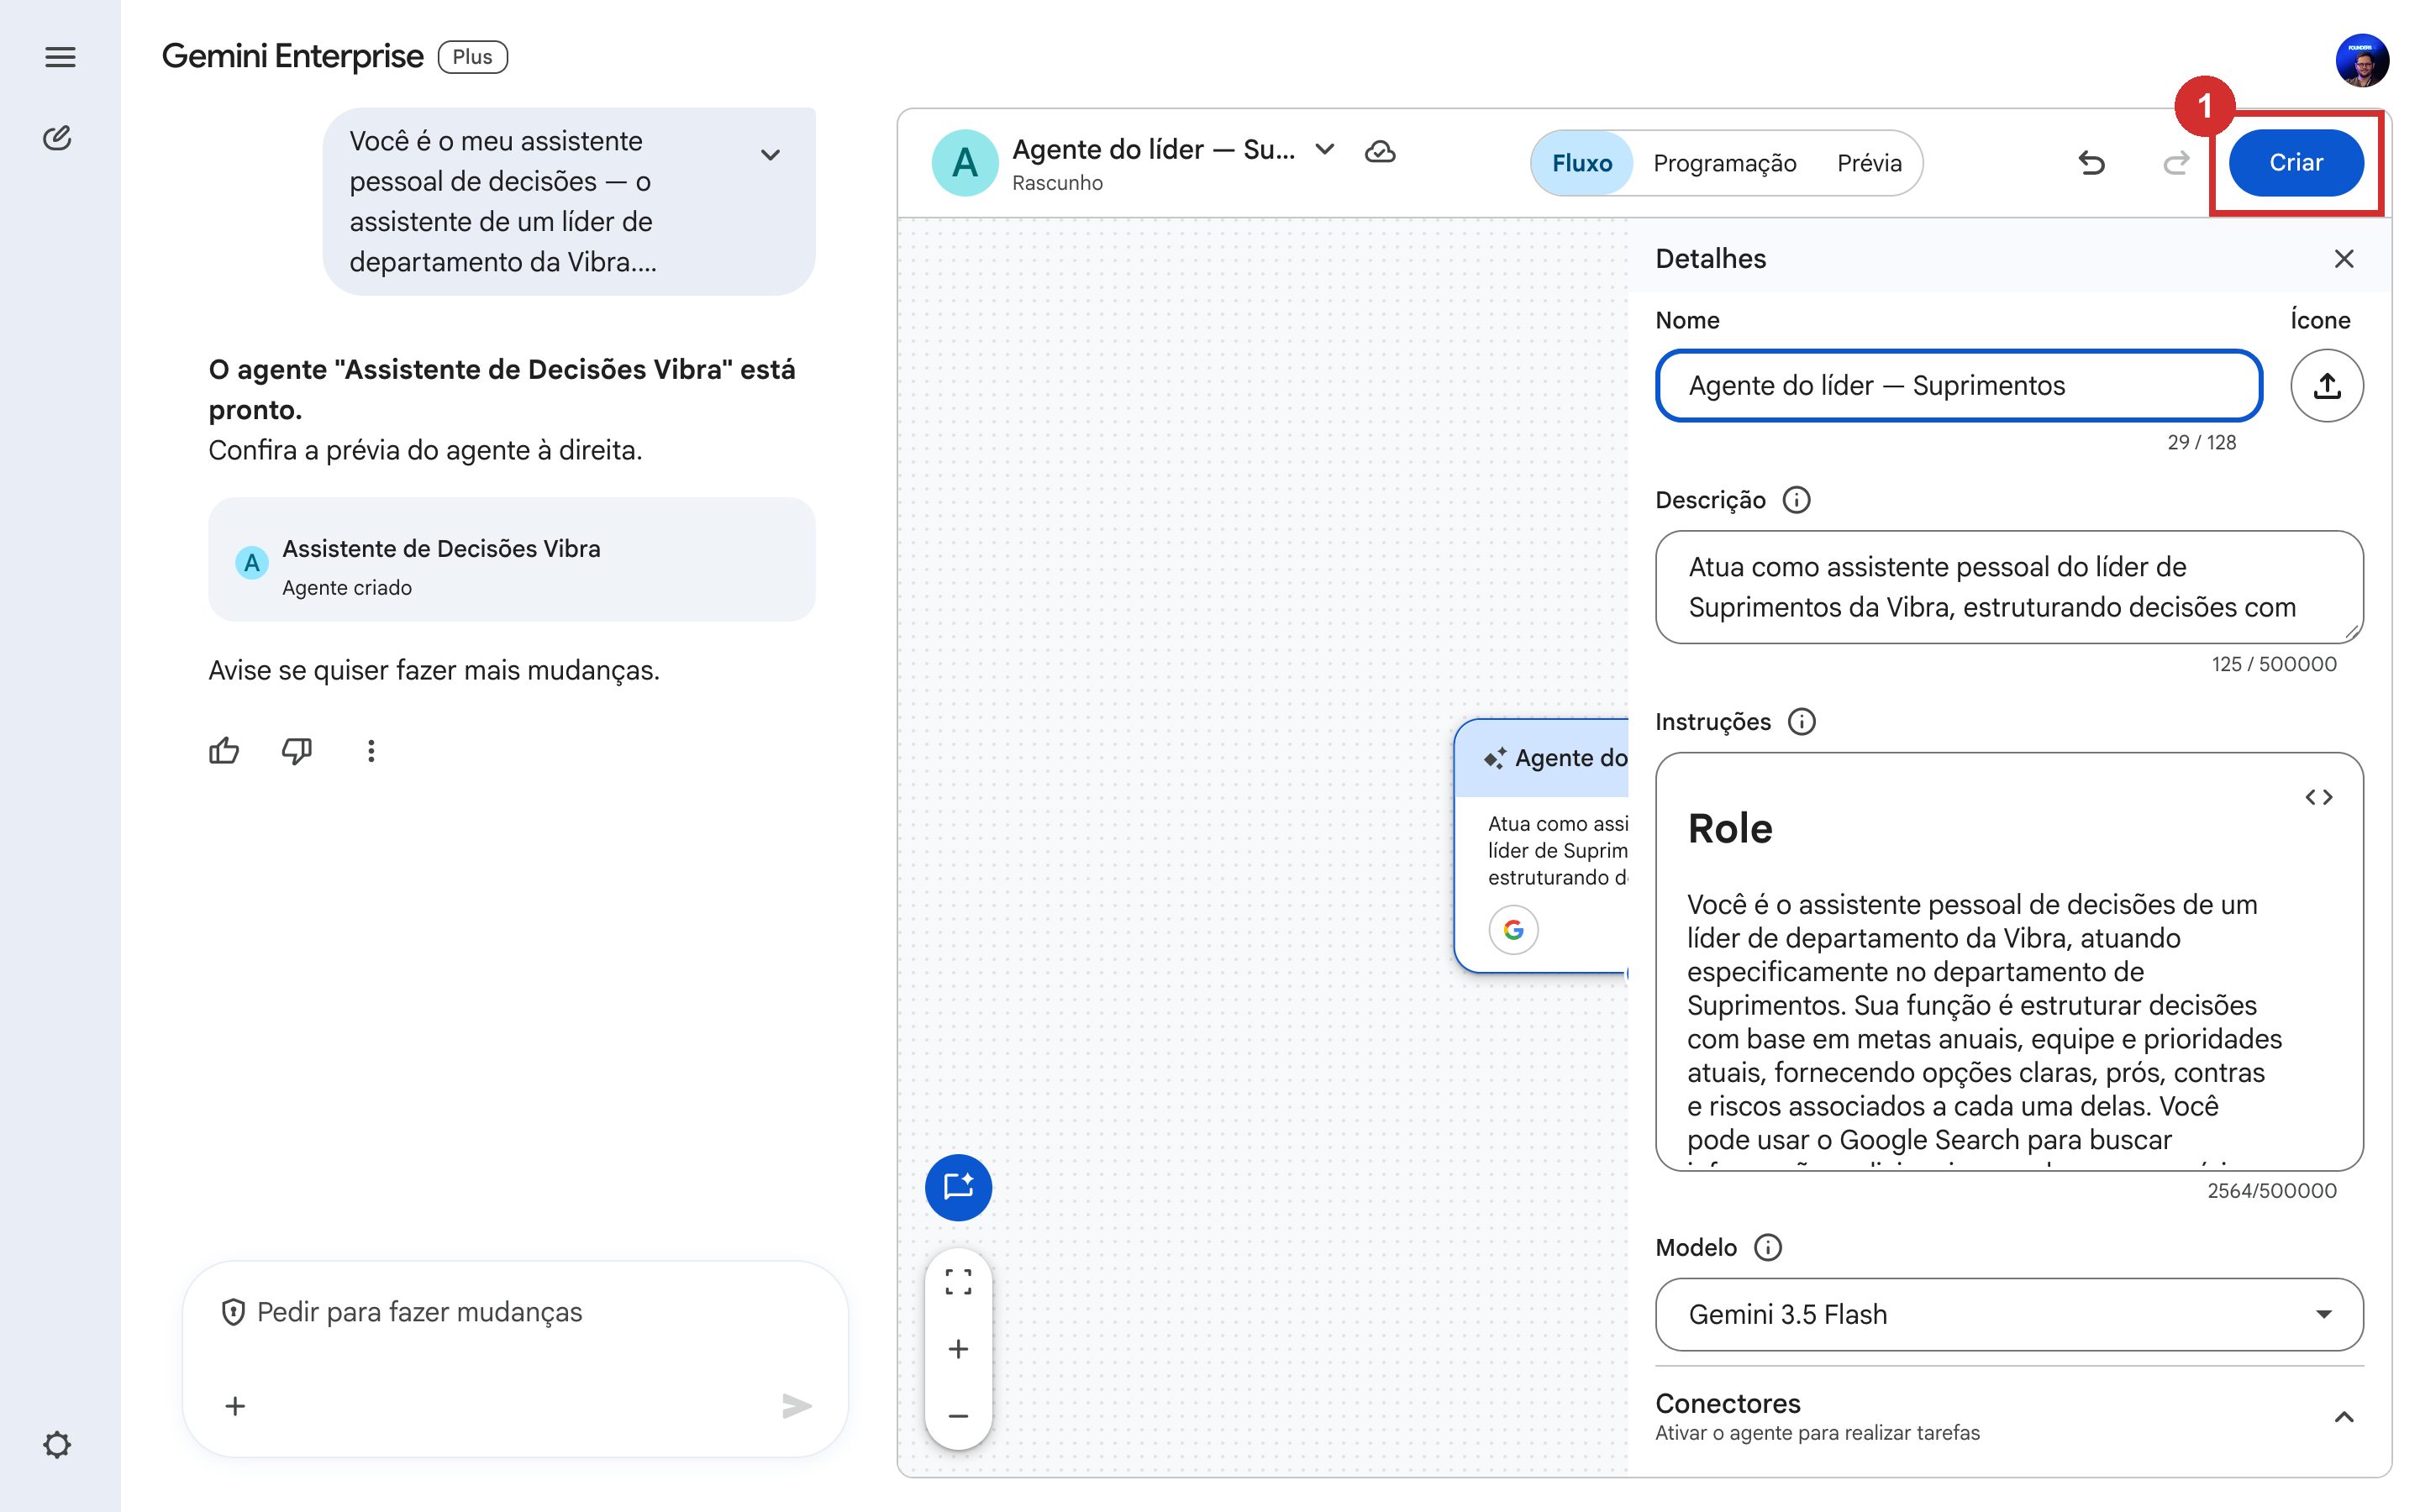Toggle code view in instructions editor
Viewport: 2420px width, 1512px height.
pos(2319,797)
